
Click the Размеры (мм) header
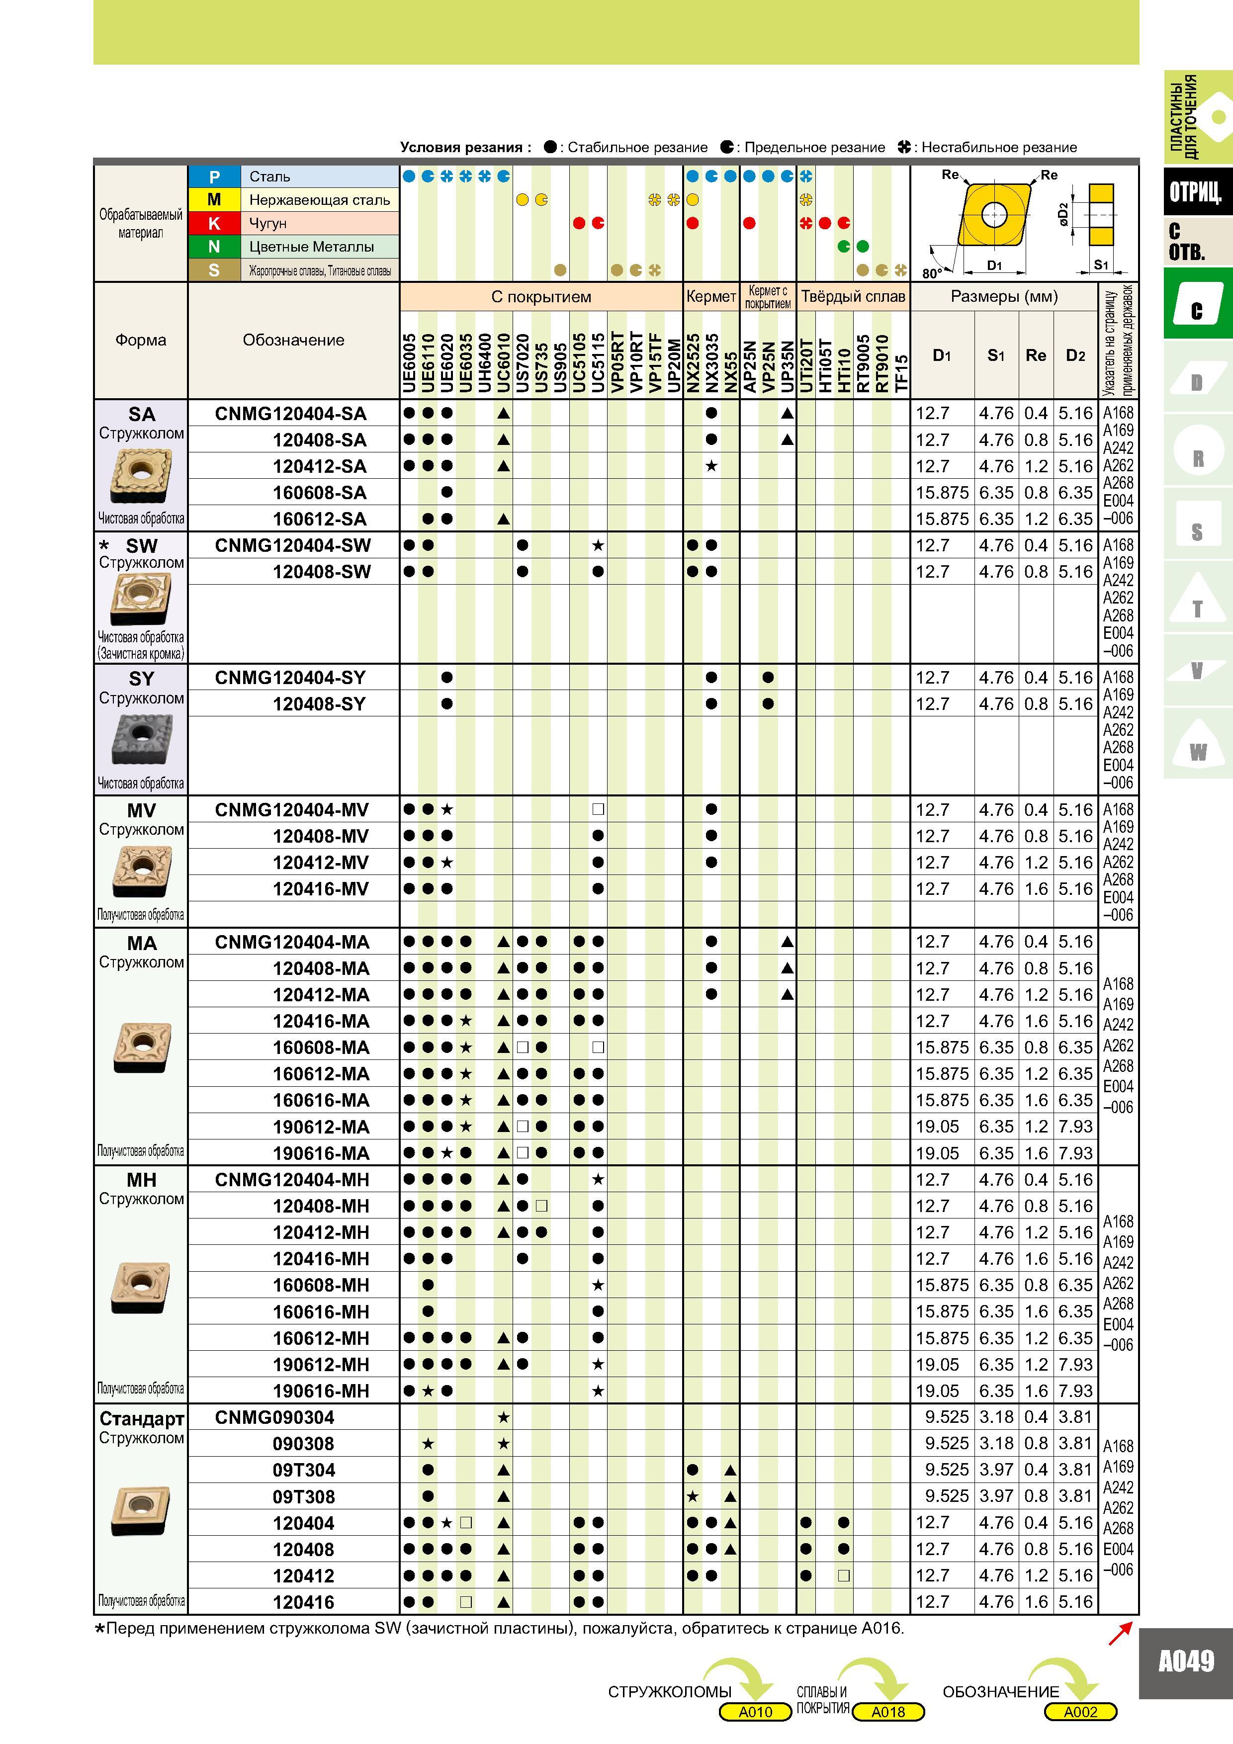pyautogui.click(x=1004, y=297)
